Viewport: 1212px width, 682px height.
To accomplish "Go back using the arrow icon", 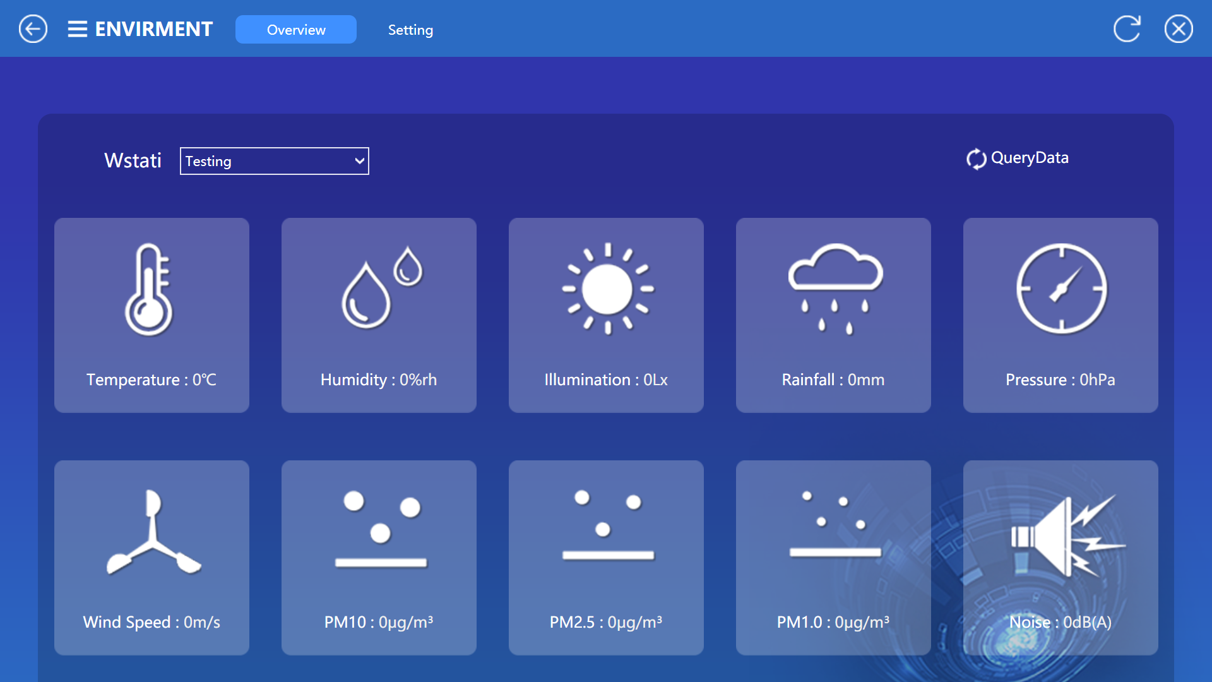I will [33, 29].
